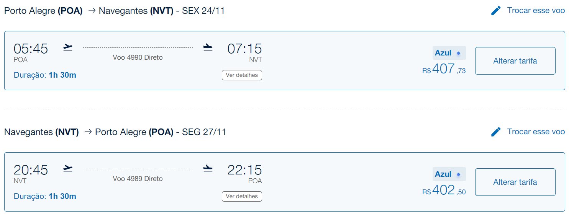Select the R$ 407,73 fare price
The image size is (569, 215).
tap(444, 69)
